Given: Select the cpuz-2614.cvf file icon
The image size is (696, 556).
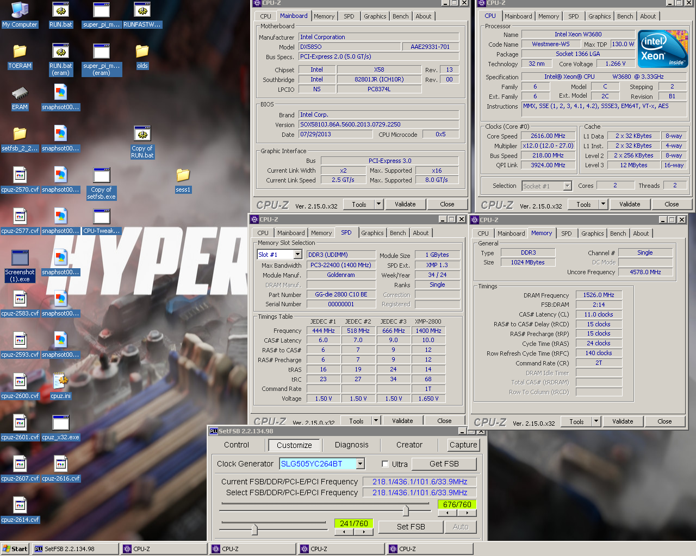Looking at the screenshot, I should (20, 510).
